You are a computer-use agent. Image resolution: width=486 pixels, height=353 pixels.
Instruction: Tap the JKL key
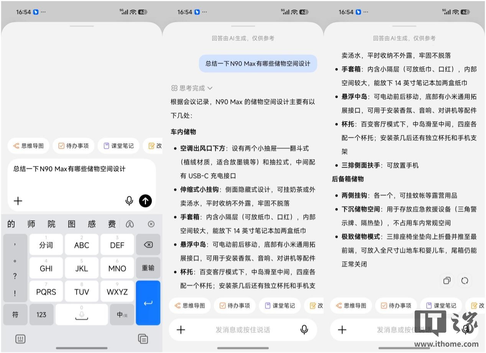click(82, 268)
